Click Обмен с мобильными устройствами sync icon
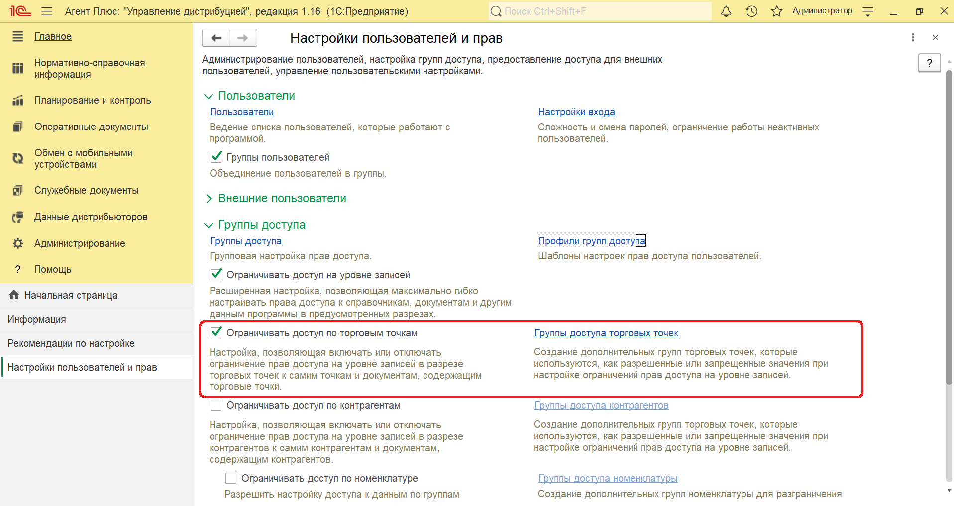This screenshot has width=954, height=506. (18, 158)
